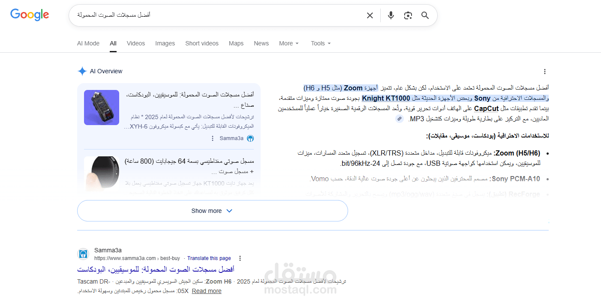The height and width of the screenshot is (302, 601).
Task: Click Translate this page link
Action: (209, 258)
